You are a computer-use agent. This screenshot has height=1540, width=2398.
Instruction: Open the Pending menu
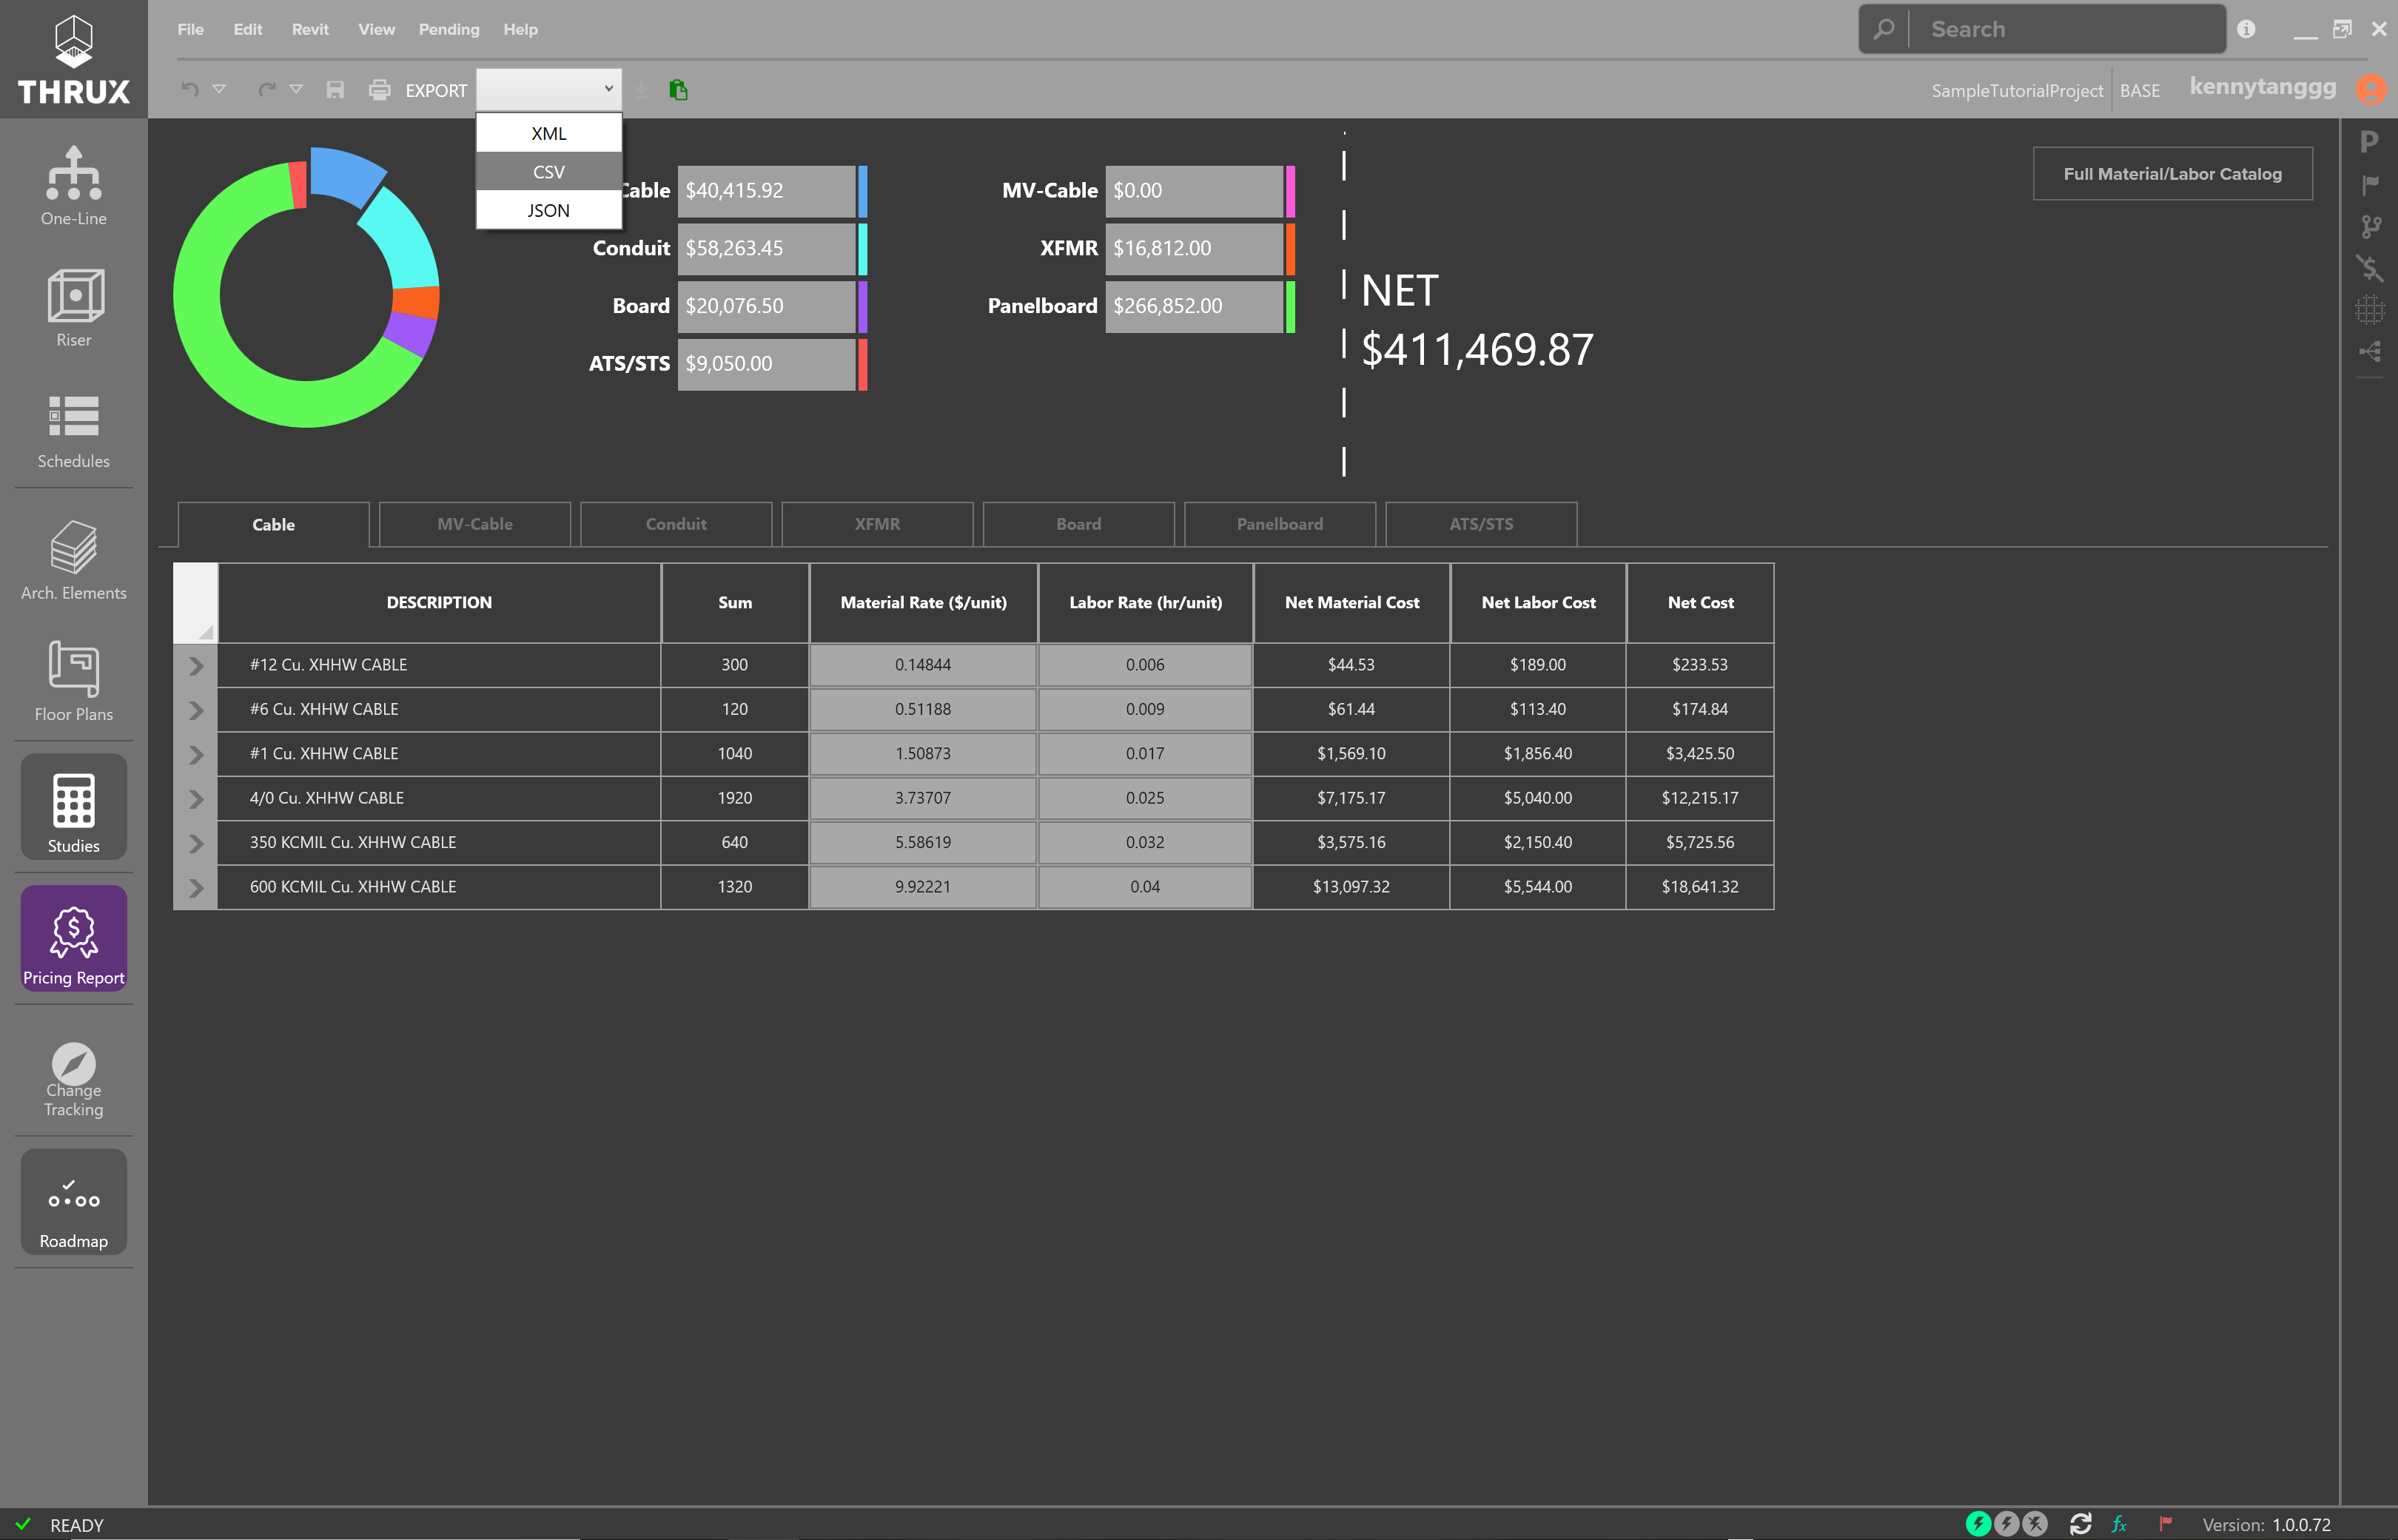(449, 29)
